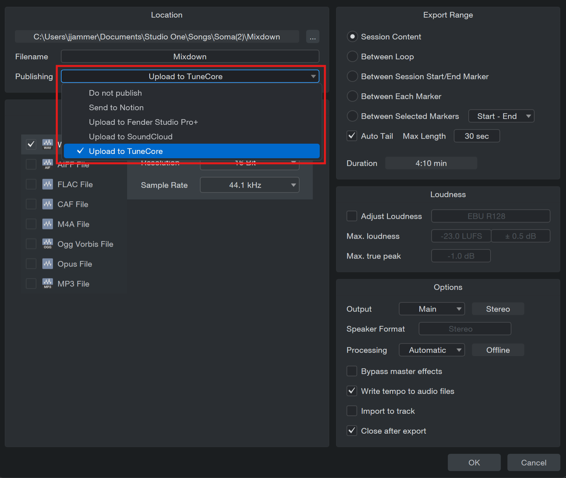Click the FLAC File label

(x=75, y=184)
